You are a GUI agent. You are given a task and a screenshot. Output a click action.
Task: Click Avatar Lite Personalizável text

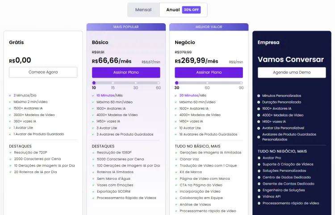click(x=283, y=128)
